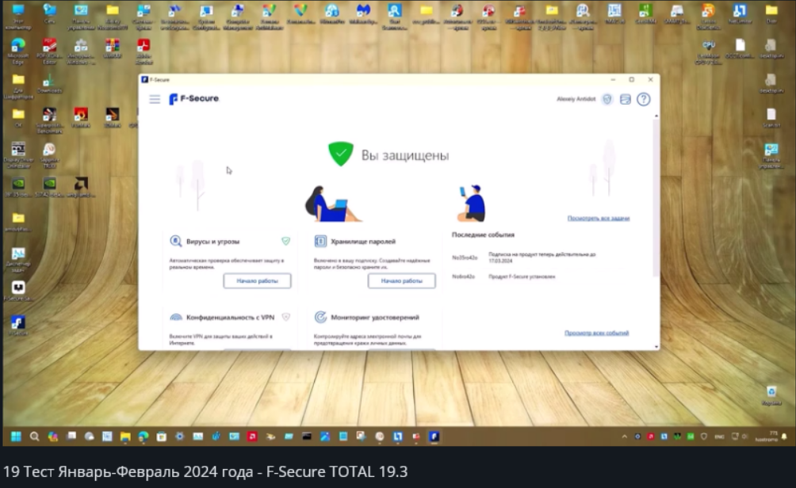This screenshot has width=796, height=488.
Task: Click the card icon next to help
Action: tap(626, 100)
